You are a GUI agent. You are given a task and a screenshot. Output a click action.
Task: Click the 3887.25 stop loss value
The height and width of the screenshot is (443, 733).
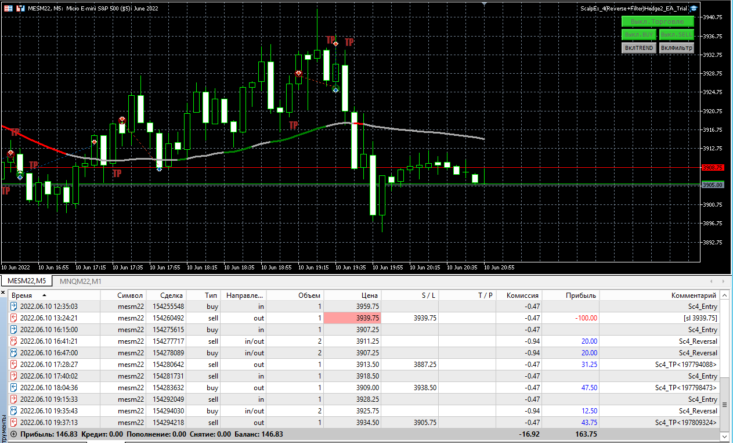(x=425, y=365)
